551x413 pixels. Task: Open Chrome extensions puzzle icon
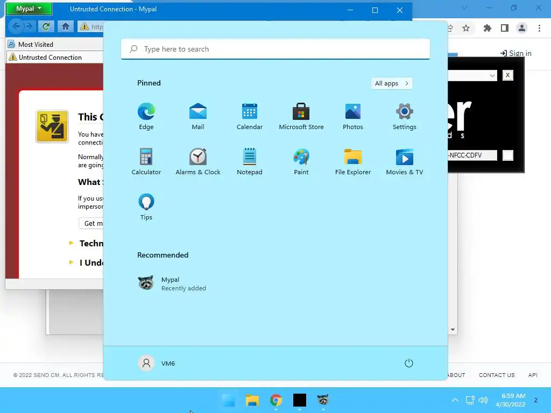(487, 28)
